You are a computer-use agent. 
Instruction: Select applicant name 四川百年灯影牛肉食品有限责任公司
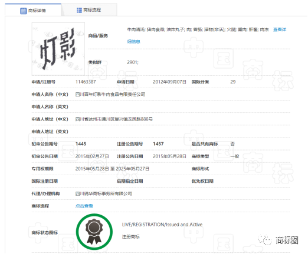tap(110, 94)
